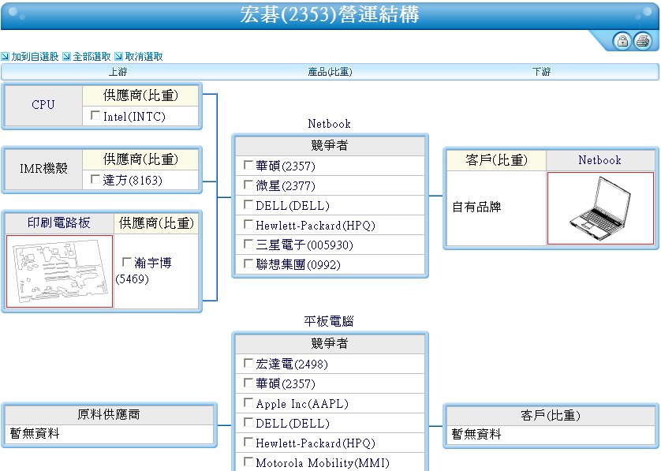Click 全部選取 to select all
Image resolution: width=661 pixels, height=471 pixels.
pos(92,57)
